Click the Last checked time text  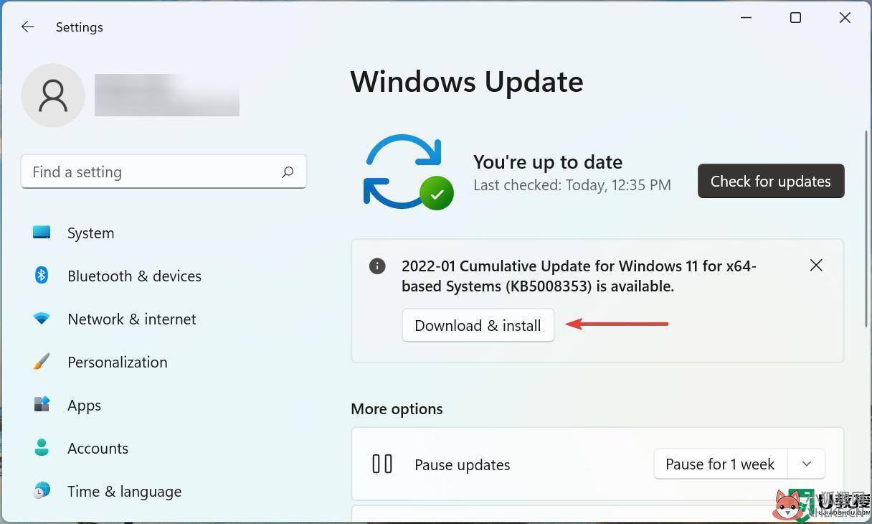[572, 185]
